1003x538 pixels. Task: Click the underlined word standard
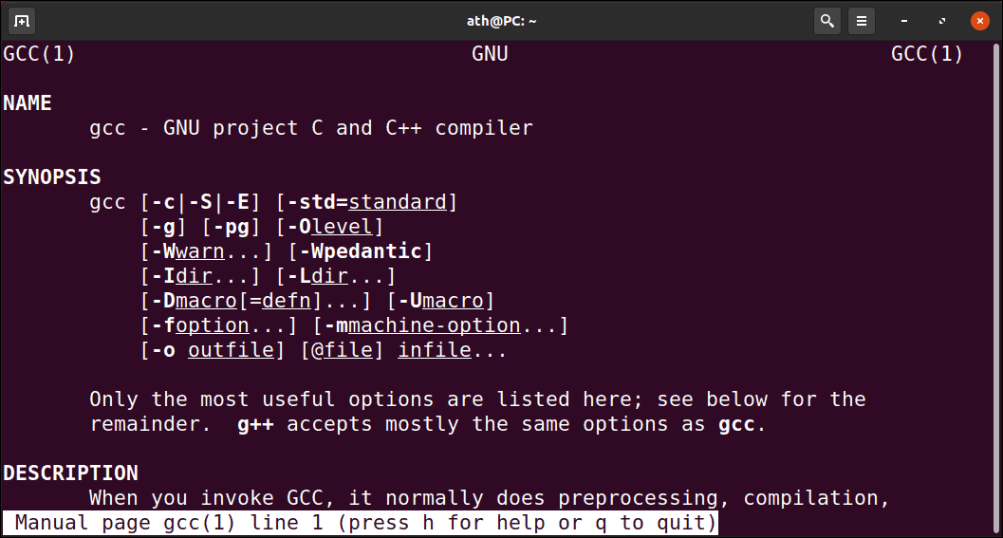pyautogui.click(x=398, y=202)
